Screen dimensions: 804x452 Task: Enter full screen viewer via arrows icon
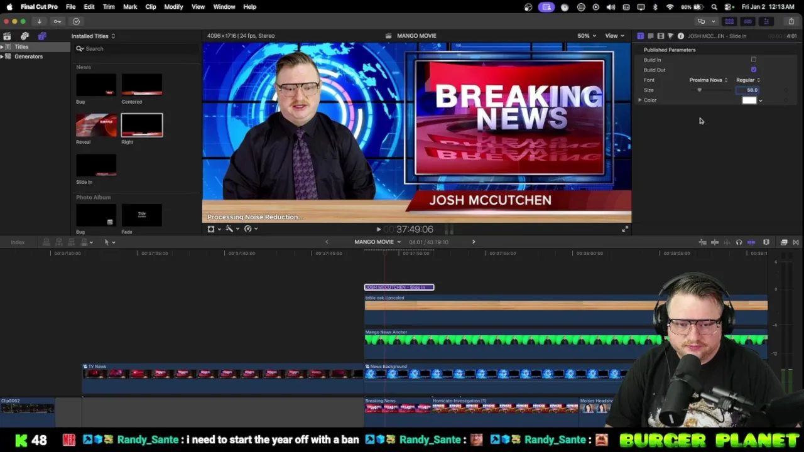coord(625,230)
